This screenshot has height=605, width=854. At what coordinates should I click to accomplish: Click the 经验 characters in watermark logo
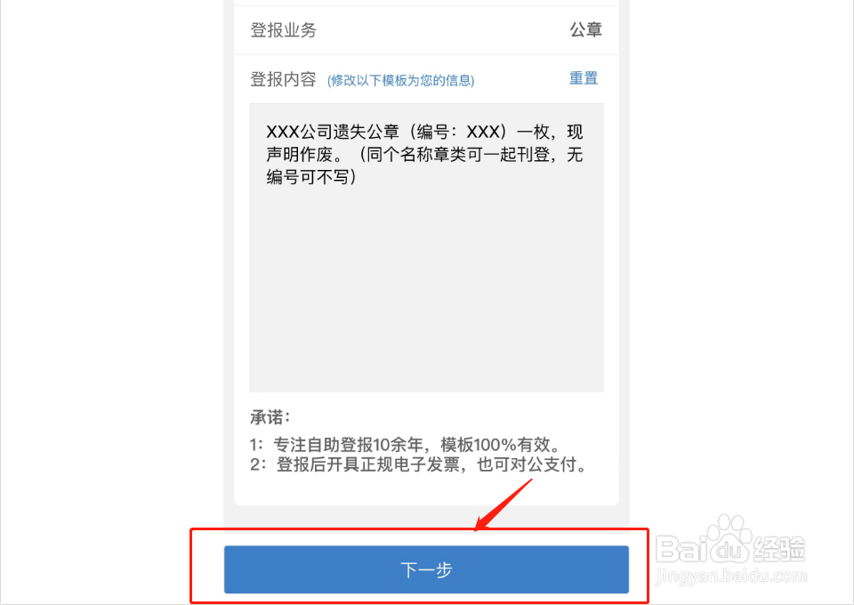pos(778,548)
